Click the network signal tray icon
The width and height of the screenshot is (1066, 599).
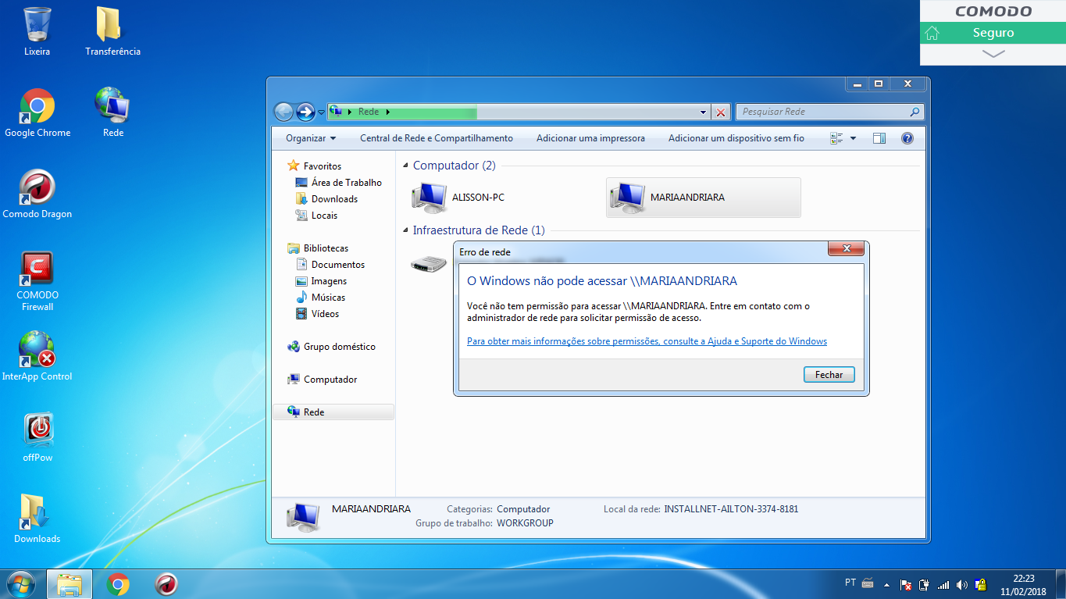tap(943, 585)
